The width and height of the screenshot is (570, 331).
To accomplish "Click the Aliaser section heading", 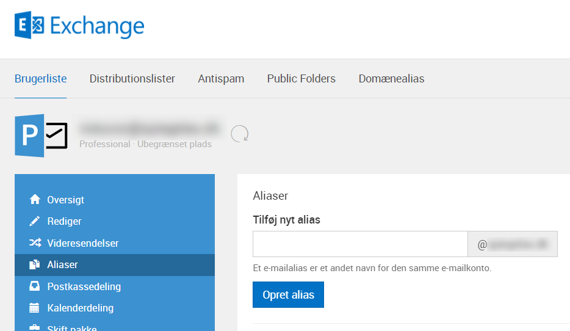I will 270,195.
